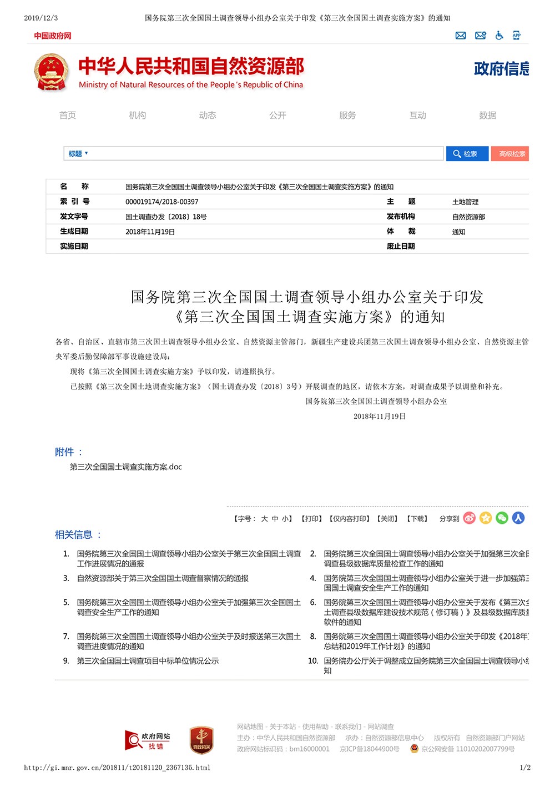Open the 机构 nav menu
The height and width of the screenshot is (786, 555).
(x=138, y=115)
